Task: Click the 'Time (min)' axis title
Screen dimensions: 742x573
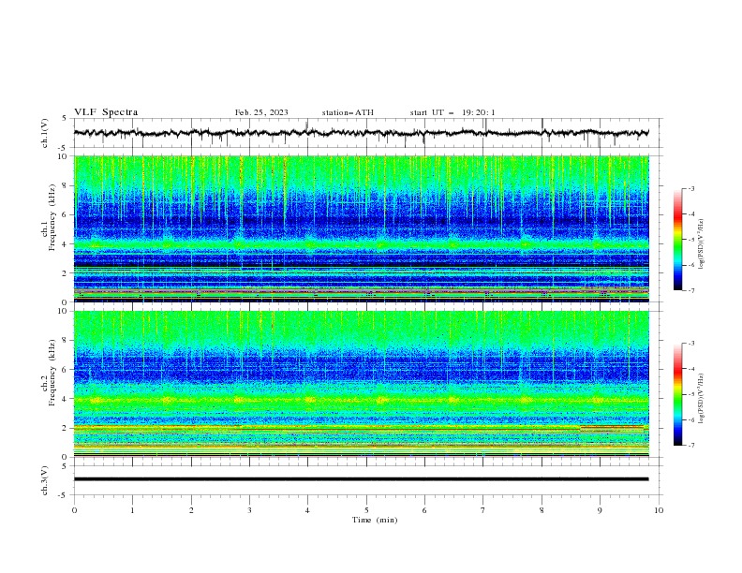Action: pyautogui.click(x=375, y=520)
